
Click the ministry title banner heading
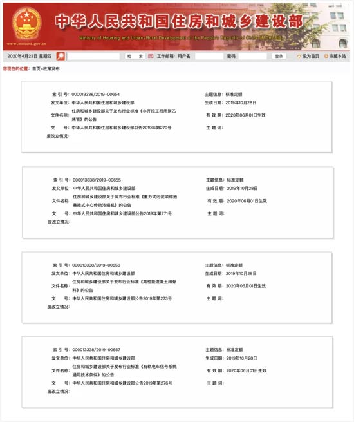(x=179, y=22)
